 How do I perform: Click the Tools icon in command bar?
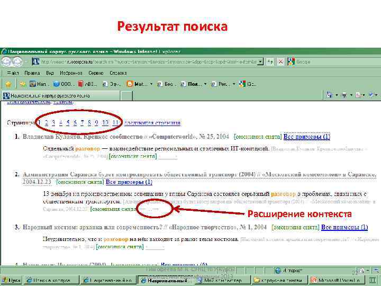371,95
